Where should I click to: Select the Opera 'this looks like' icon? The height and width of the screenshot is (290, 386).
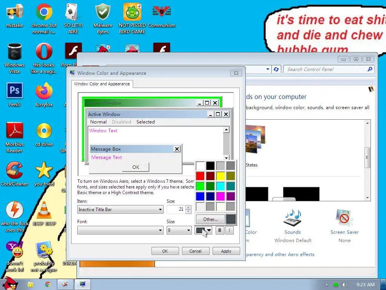coord(44,58)
